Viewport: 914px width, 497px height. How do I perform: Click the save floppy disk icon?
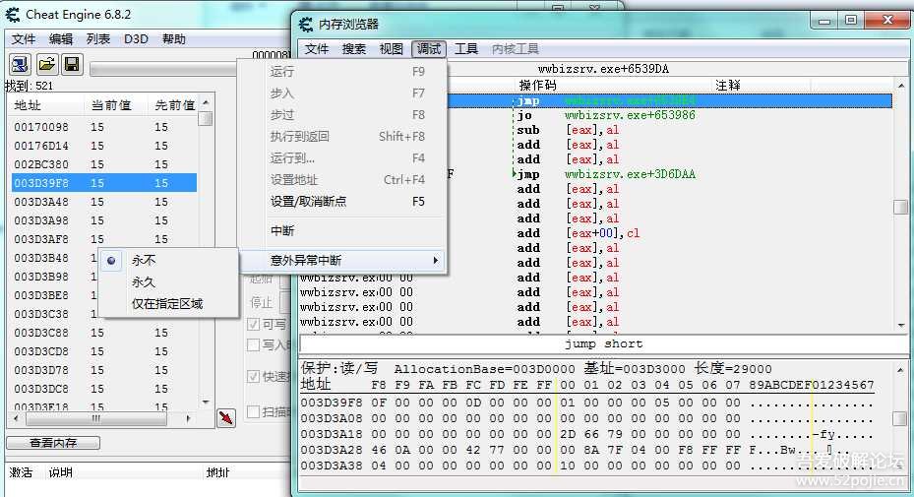point(72,64)
